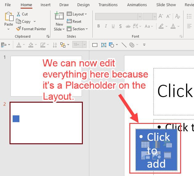Increase font size with larger A
194x176 pixels.
(x=161, y=16)
